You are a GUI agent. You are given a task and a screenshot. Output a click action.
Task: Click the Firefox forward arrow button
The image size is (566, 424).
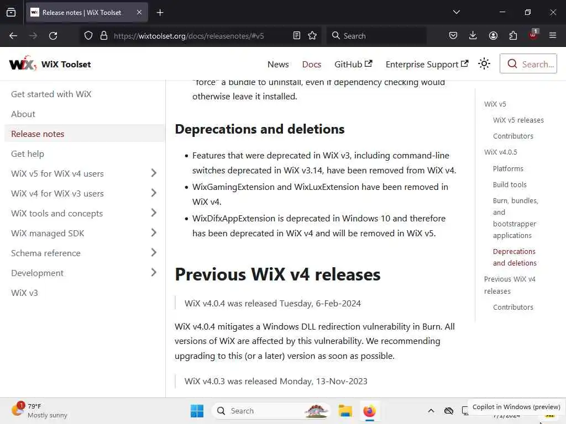pos(33,36)
